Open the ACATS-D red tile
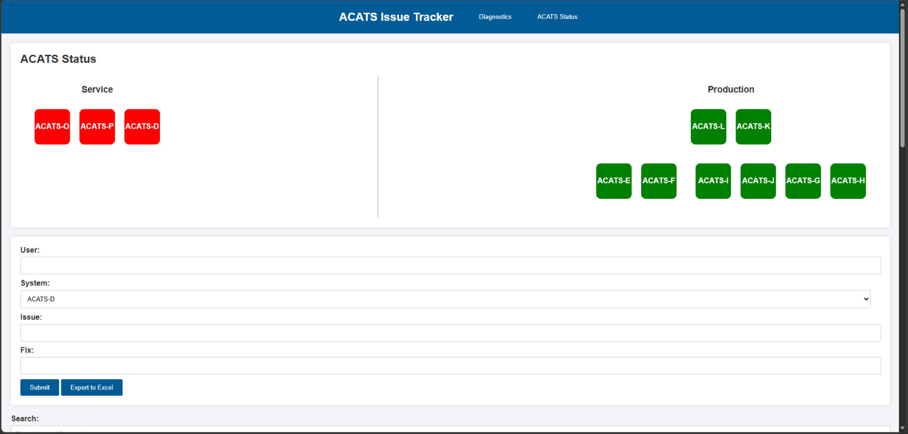 coord(142,127)
